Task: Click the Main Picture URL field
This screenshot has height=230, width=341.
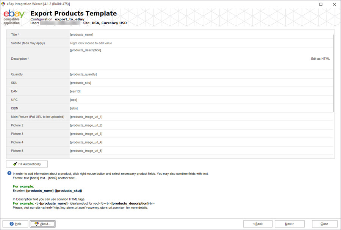Action: [201, 117]
